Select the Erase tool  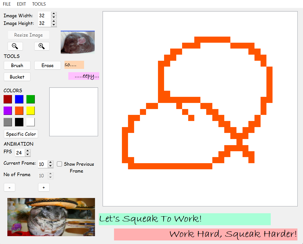pos(47,65)
